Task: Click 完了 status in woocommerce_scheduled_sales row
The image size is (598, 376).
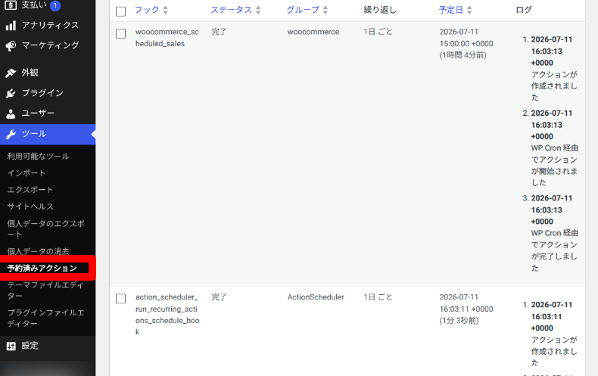Action: (220, 32)
